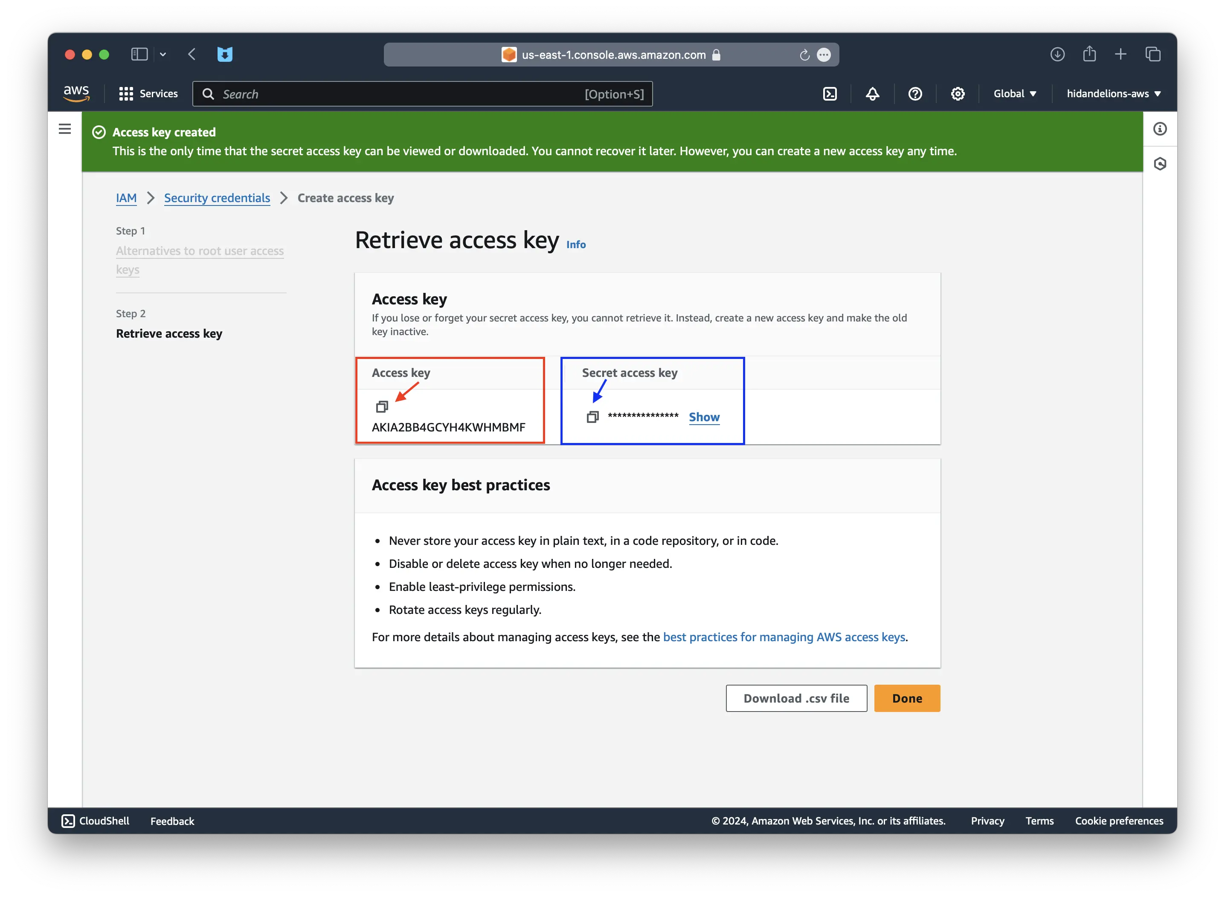Open the notifications bell
The height and width of the screenshot is (897, 1225).
click(872, 94)
